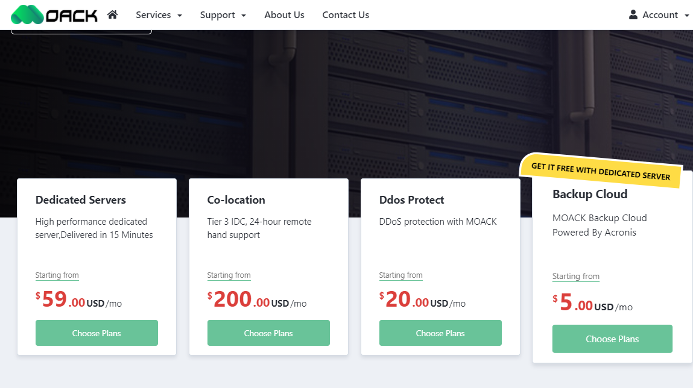
Task: Open the Support dropdown menu
Action: (x=223, y=15)
